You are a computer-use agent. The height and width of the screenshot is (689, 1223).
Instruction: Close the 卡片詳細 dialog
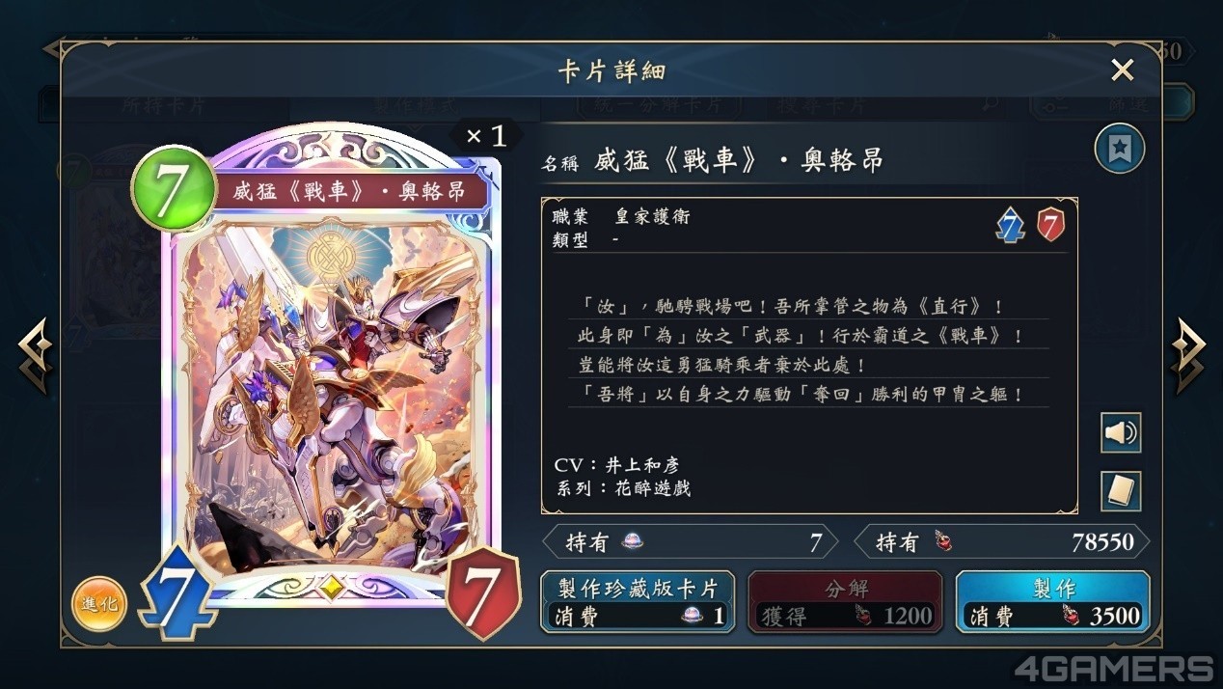pyautogui.click(x=1122, y=69)
